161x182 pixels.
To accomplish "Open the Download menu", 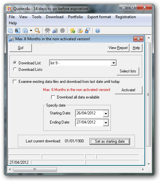I will [x=55, y=17].
